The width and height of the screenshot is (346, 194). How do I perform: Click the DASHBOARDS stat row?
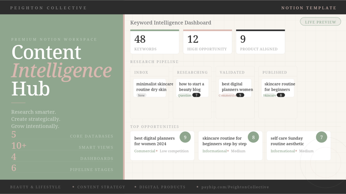click(x=62, y=157)
